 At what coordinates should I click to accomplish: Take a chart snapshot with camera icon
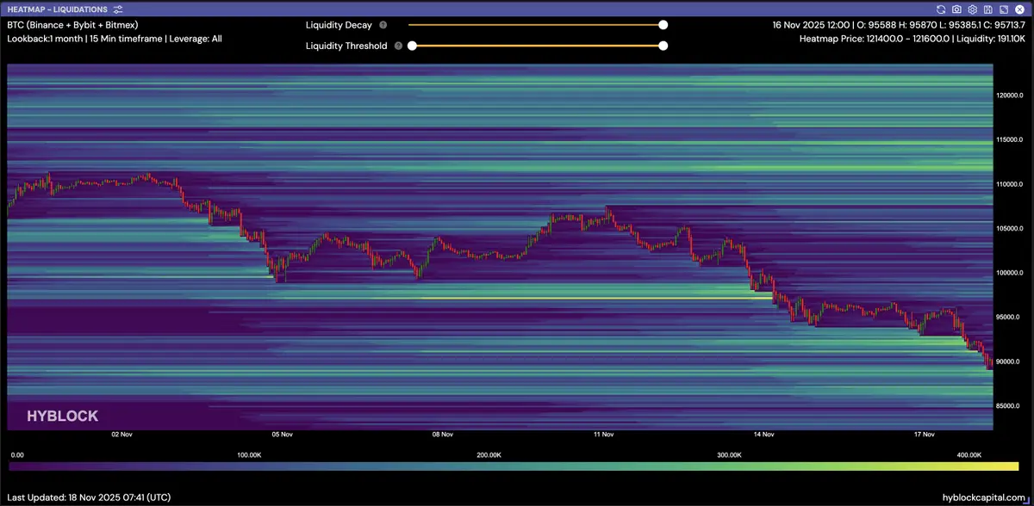click(957, 9)
